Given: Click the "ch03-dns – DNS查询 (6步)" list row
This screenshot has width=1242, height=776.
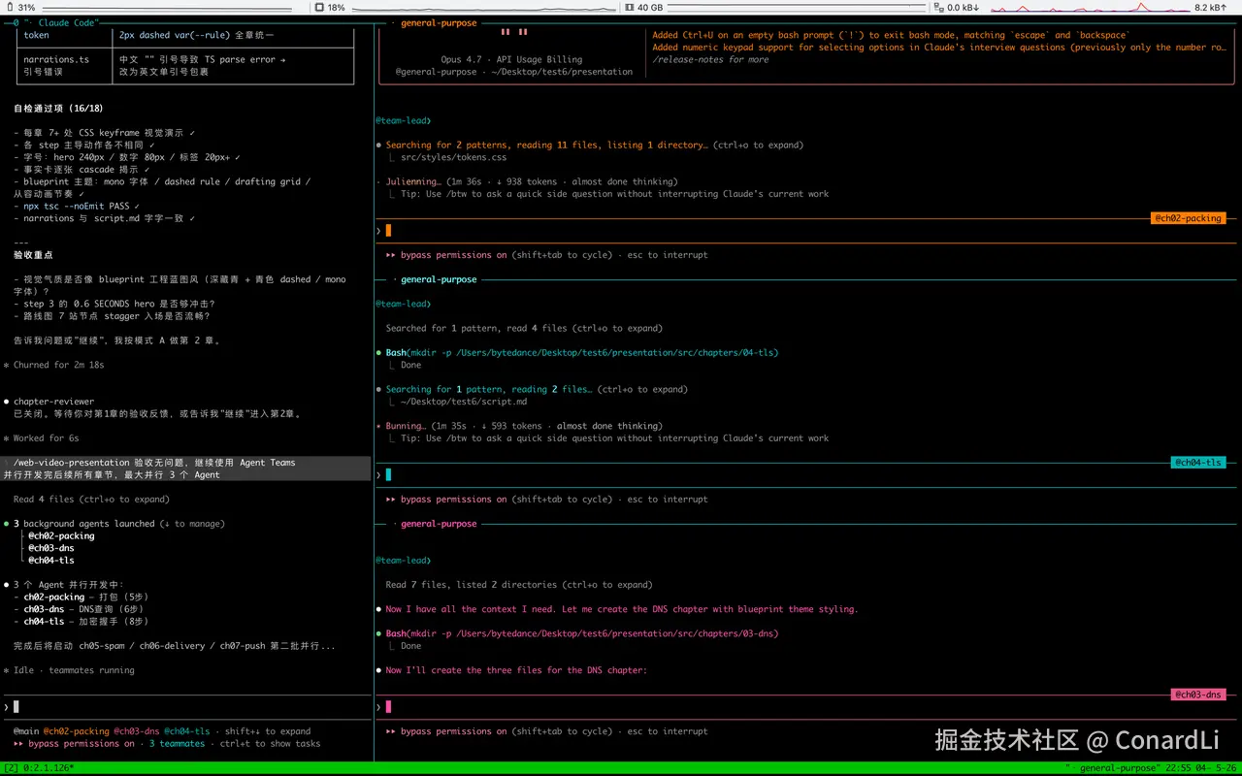Looking at the screenshot, I should [82, 609].
